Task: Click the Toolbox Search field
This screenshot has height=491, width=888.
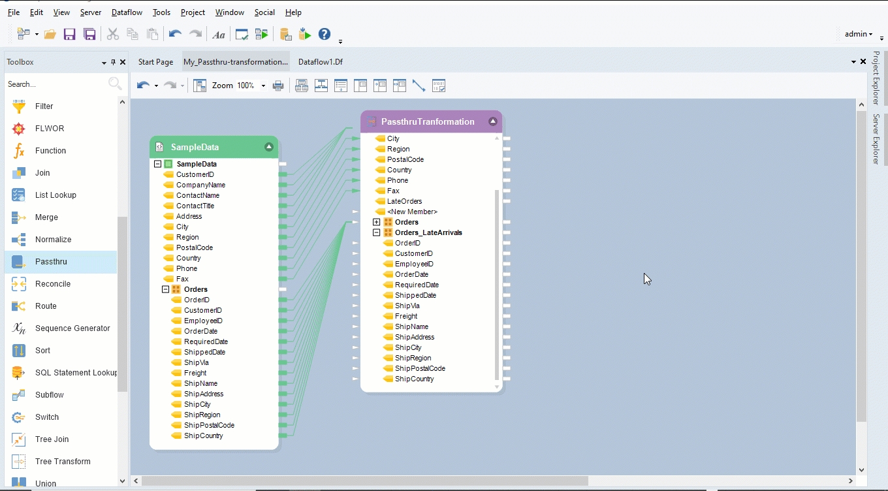Action: coord(55,84)
